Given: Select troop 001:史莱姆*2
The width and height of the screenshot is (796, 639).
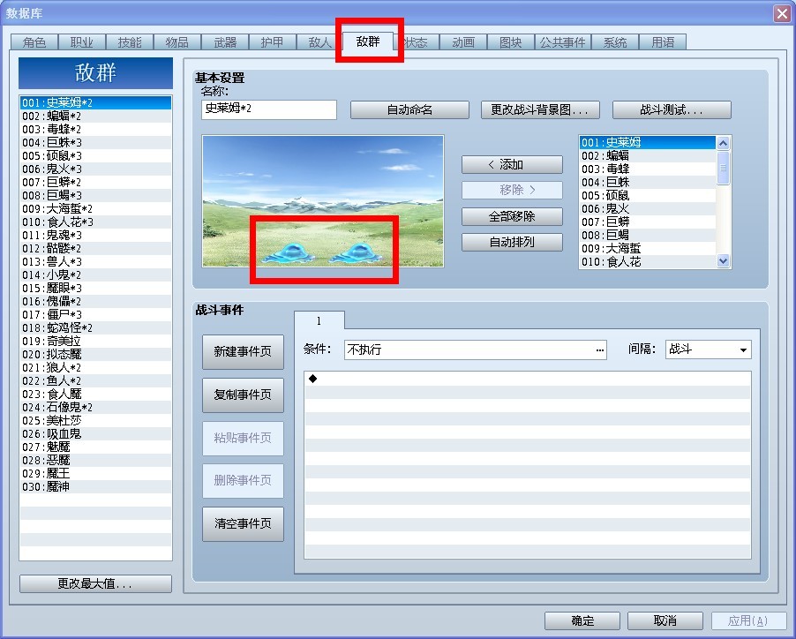Looking at the screenshot, I should (95, 103).
